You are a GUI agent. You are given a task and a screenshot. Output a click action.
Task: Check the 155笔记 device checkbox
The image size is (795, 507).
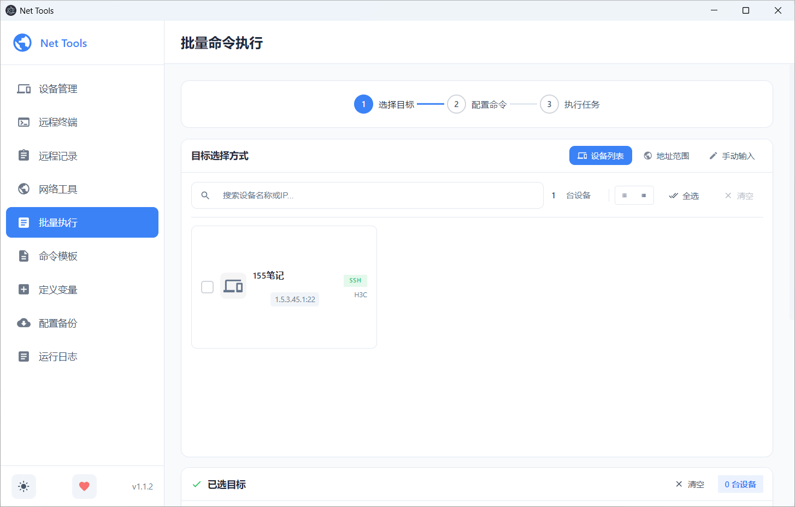207,287
